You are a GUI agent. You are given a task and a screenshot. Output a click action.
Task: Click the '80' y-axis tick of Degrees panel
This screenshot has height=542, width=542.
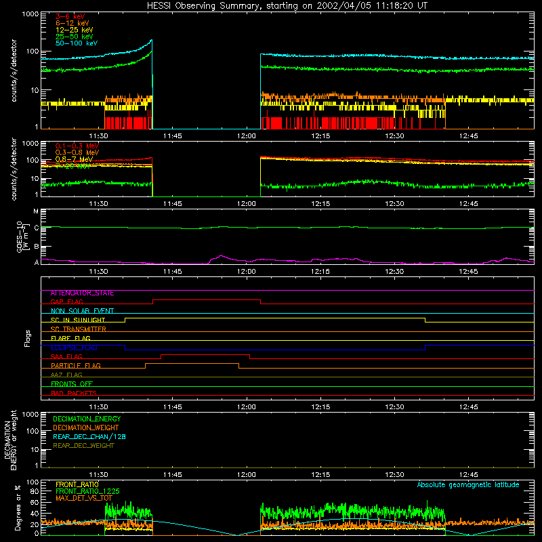click(x=35, y=491)
